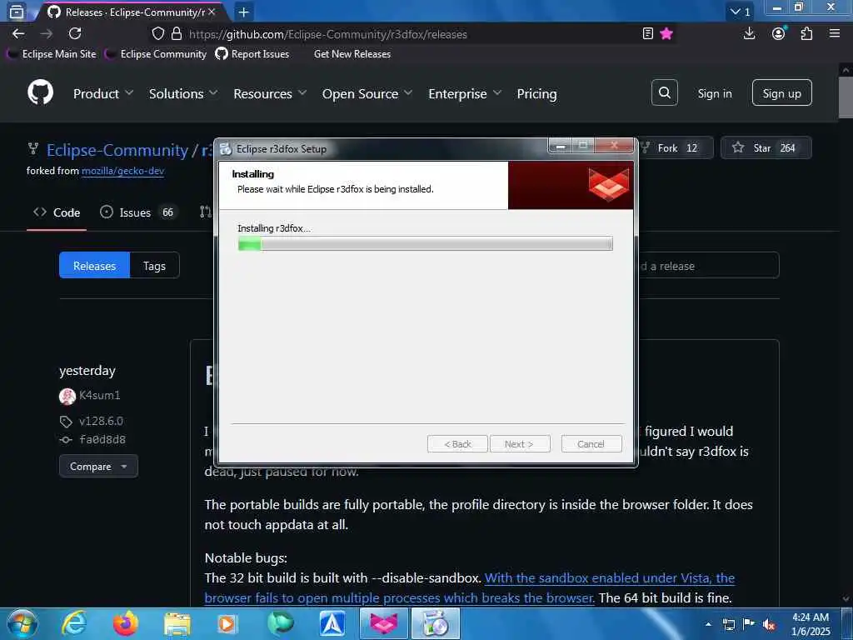Open the downloads arrow icon

coord(749,33)
